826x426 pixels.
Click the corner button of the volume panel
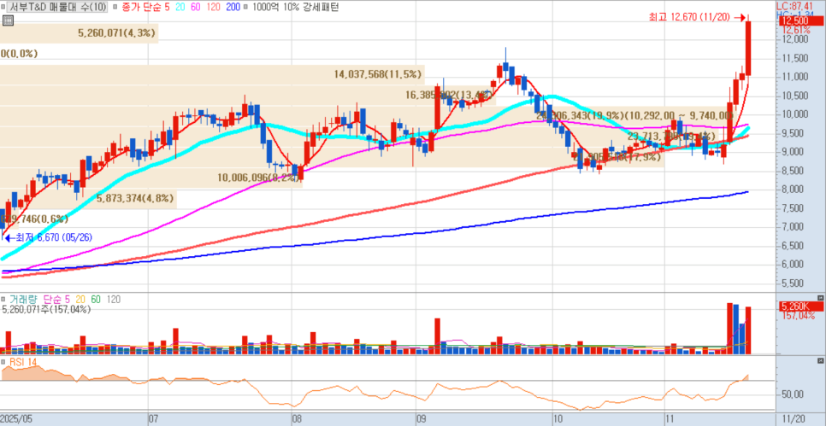820,298
